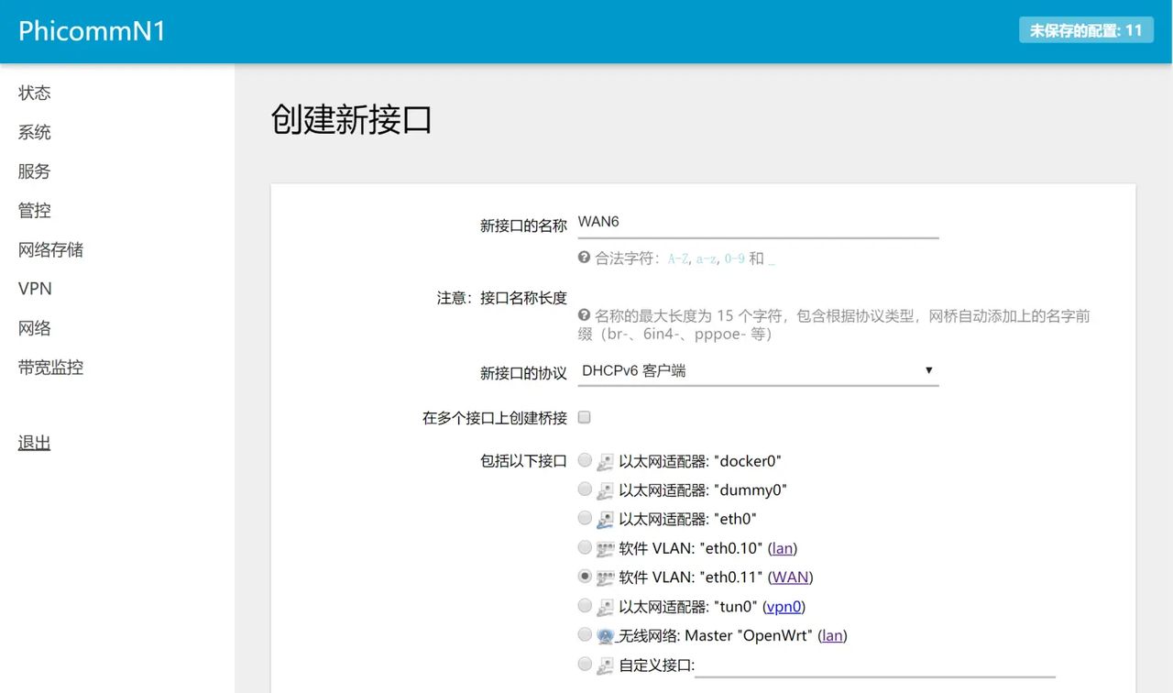The width and height of the screenshot is (1173, 693).
Task: Click 未保存的配置: 11 button
Action: point(1086,29)
